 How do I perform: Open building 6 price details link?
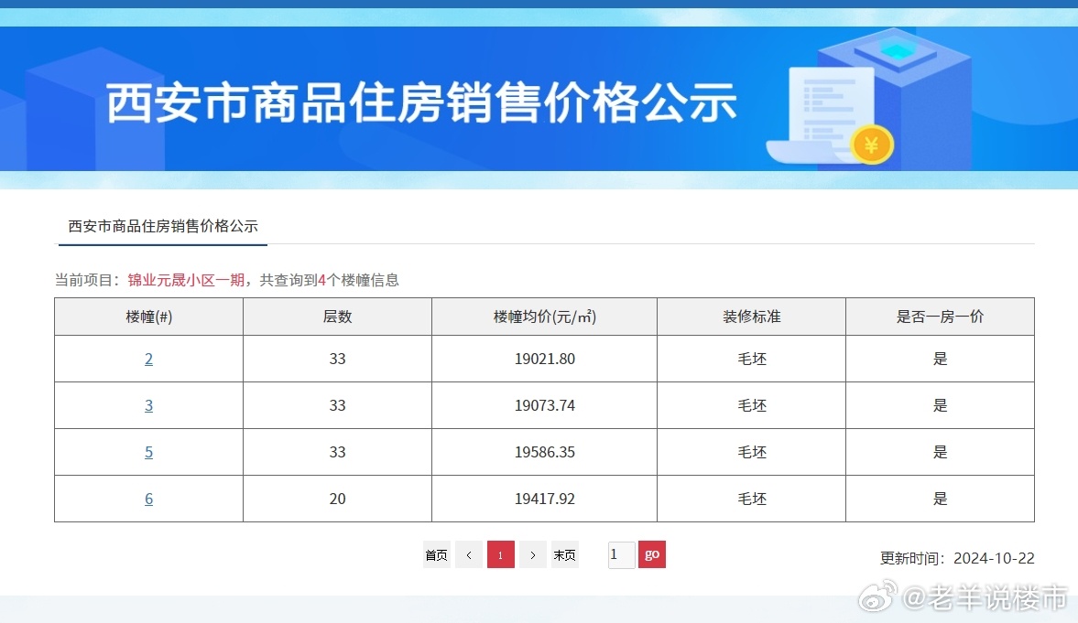pyautogui.click(x=148, y=499)
